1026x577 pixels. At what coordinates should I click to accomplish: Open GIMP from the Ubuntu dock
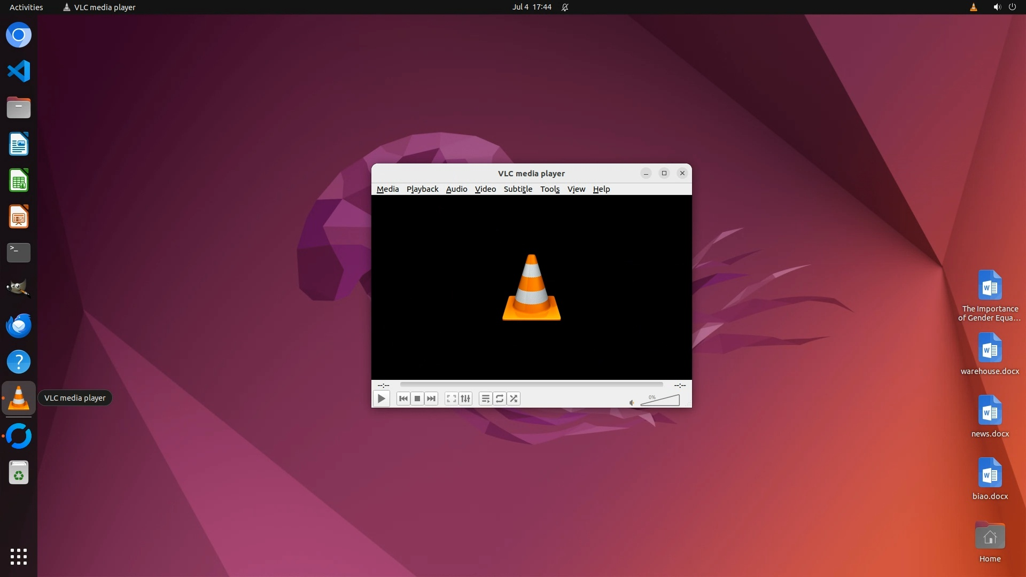(19, 289)
